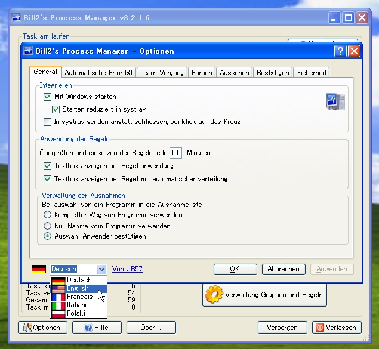Click the Anwenden button
Screen dimensions: 379x349
[x=332, y=269]
